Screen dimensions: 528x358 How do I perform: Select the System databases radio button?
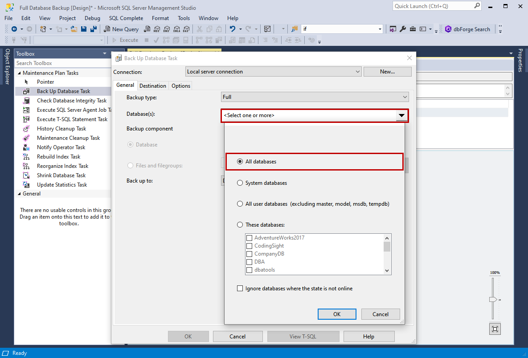coord(240,183)
